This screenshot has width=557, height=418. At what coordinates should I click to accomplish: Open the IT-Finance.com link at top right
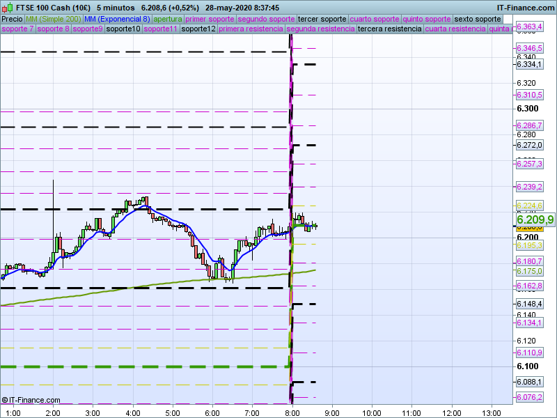tap(526, 8)
